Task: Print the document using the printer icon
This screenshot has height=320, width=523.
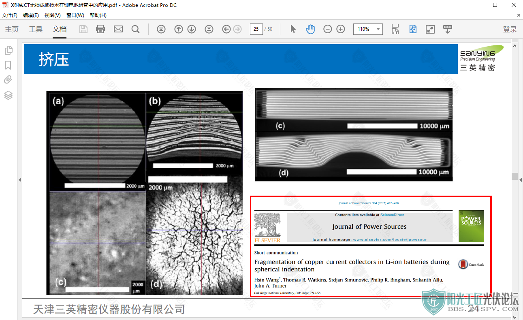Action: (x=100, y=29)
